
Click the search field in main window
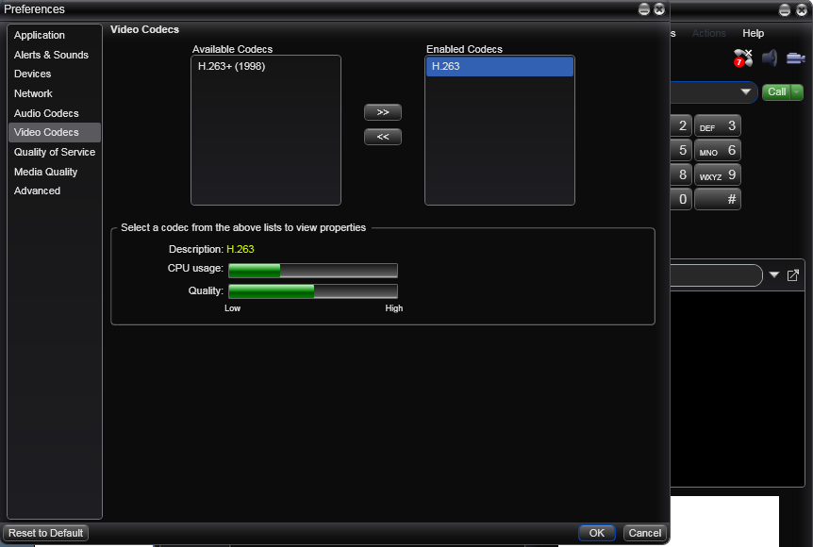(x=716, y=275)
